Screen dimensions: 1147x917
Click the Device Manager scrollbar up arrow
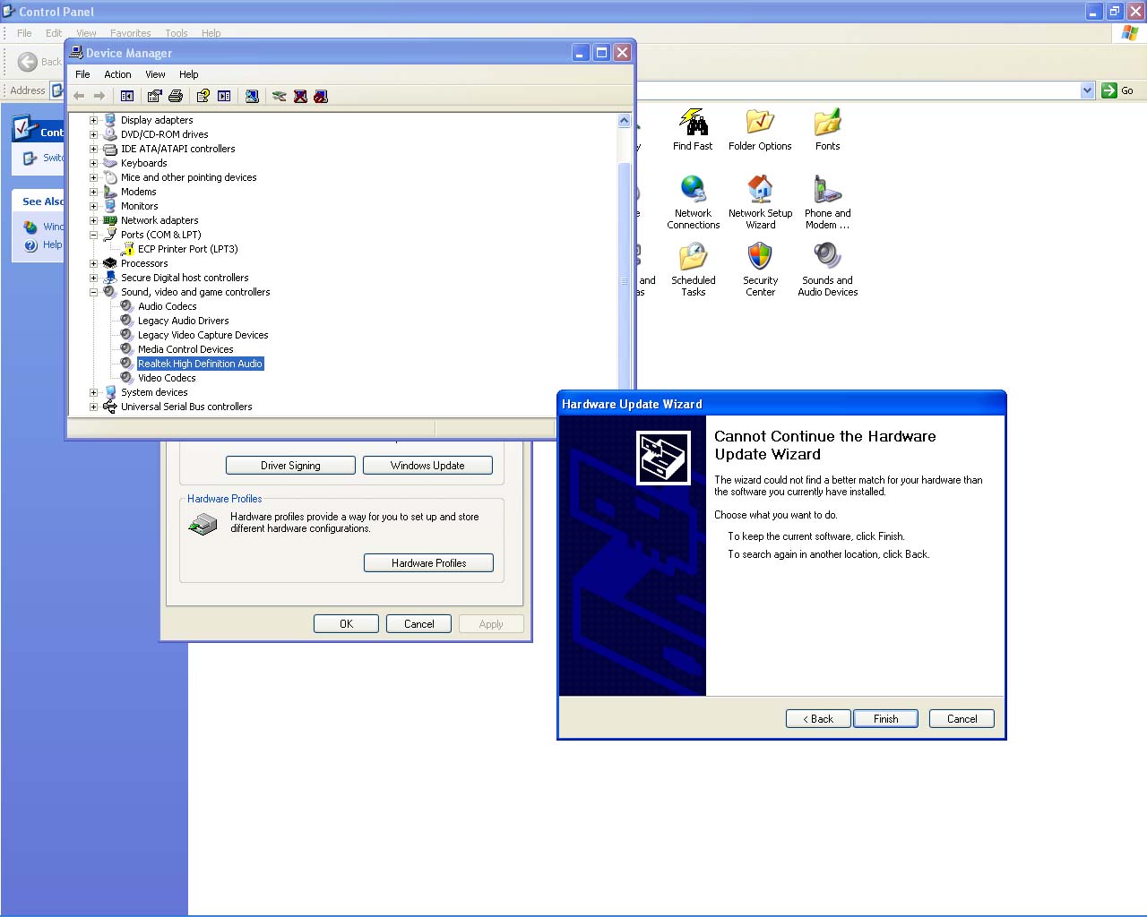pyautogui.click(x=624, y=121)
